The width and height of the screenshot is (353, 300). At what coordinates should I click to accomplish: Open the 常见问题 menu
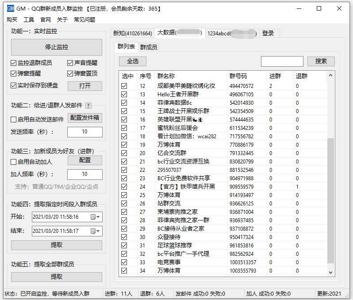pos(84,20)
